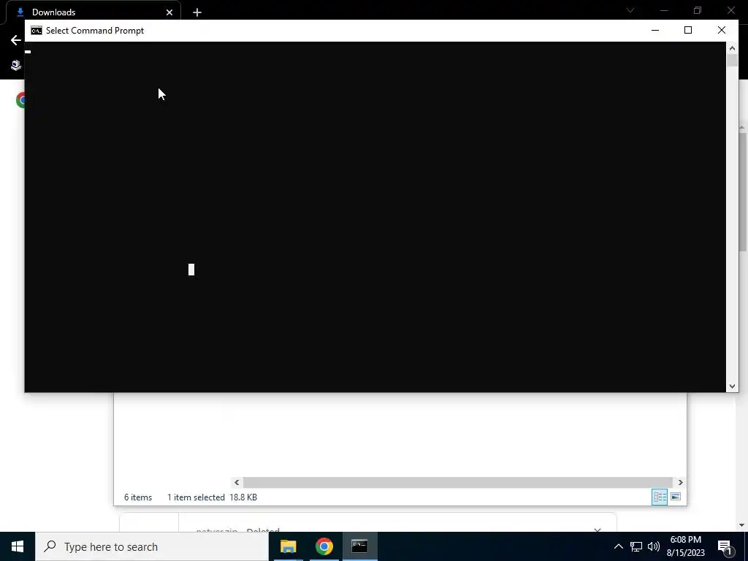
Task: Close the Downloads browser tab
Action: (x=169, y=12)
